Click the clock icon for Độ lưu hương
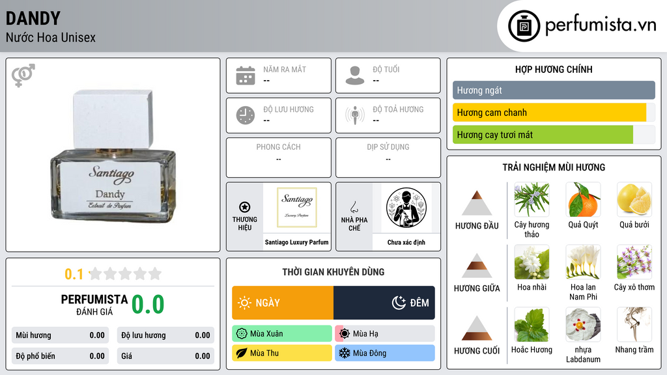The height and width of the screenshot is (375, 667). tap(246, 115)
